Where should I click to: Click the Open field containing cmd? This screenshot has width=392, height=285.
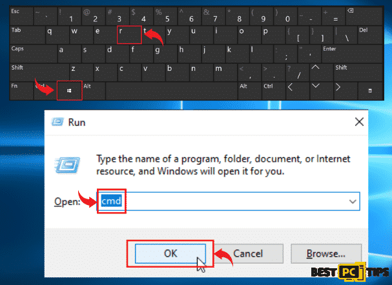click(228, 201)
